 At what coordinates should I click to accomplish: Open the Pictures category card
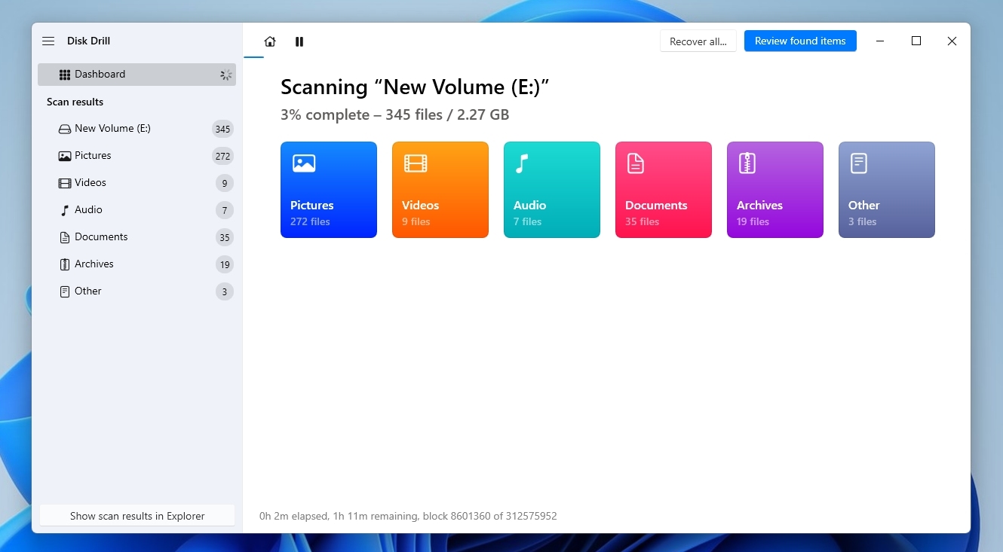(x=328, y=189)
